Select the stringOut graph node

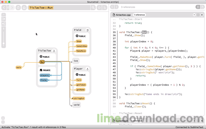point(79,98)
